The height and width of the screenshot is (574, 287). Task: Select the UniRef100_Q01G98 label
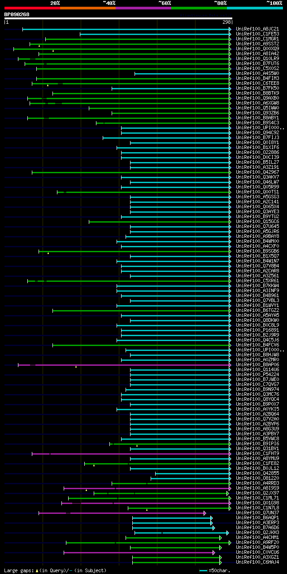click(x=257, y=503)
